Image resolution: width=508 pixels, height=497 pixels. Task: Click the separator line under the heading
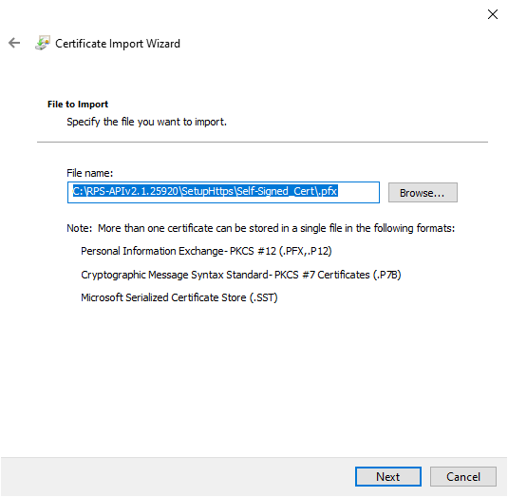262,142
